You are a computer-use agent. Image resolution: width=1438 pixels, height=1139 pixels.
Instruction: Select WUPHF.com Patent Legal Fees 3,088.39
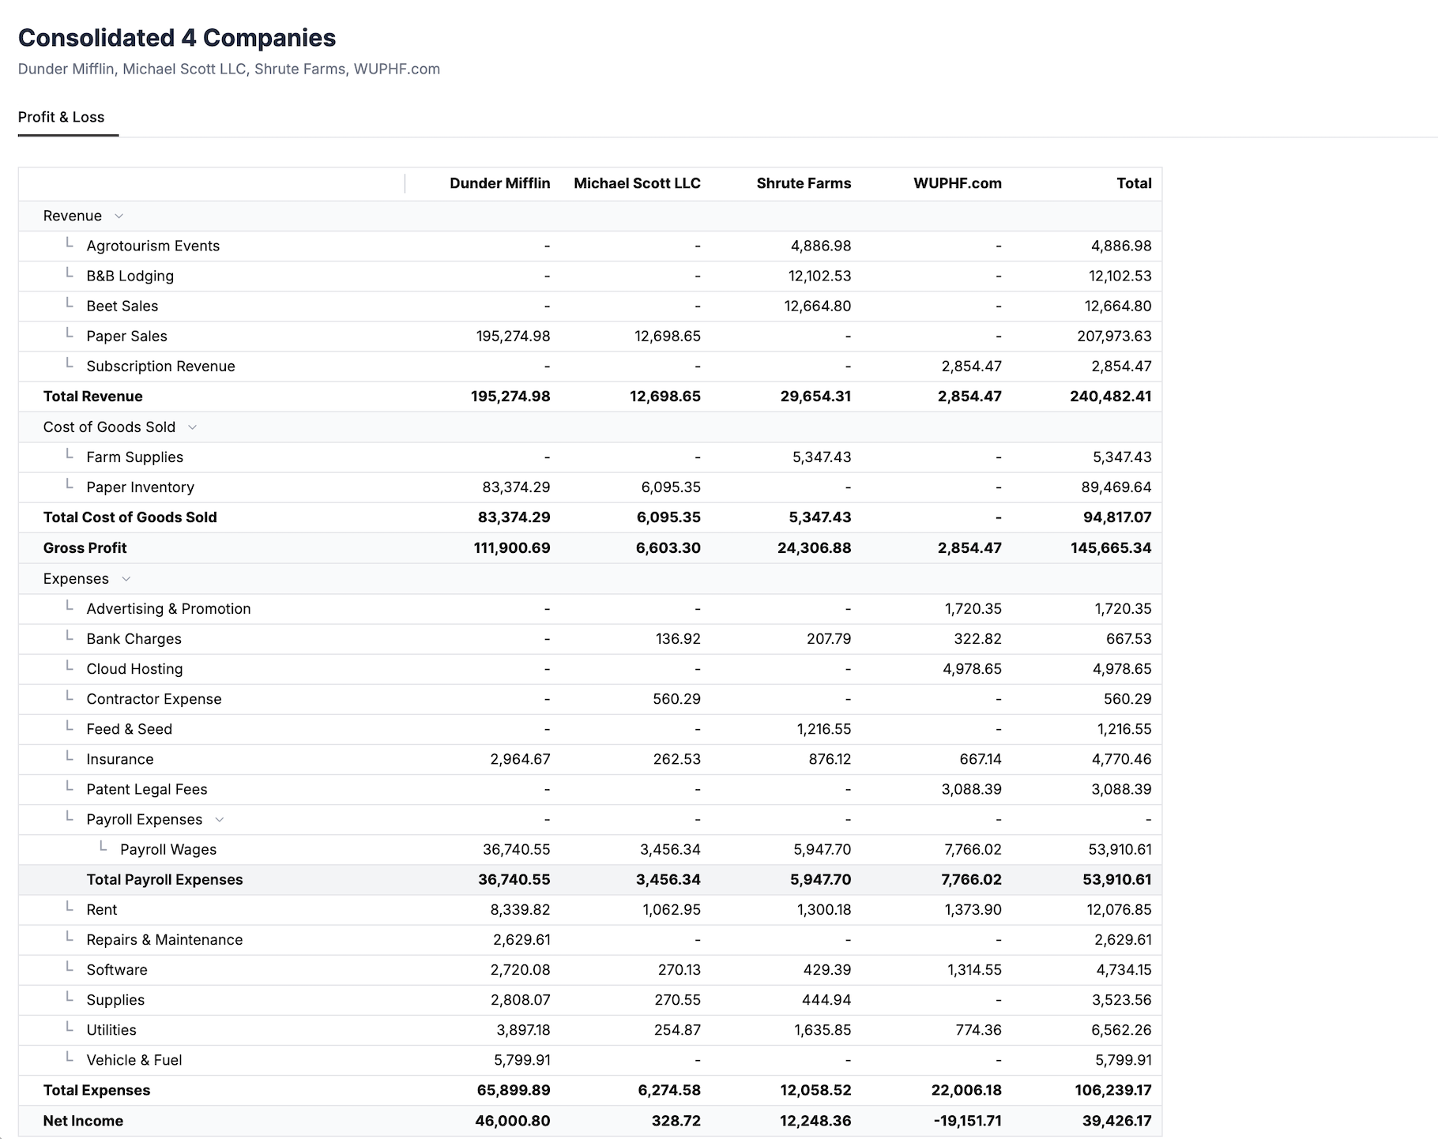(972, 789)
